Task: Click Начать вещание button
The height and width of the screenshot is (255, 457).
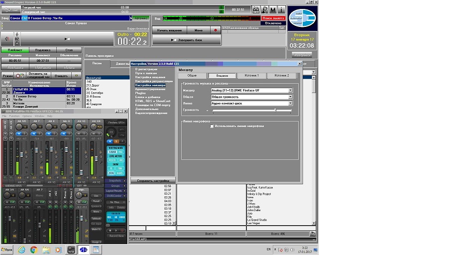Action: tap(169, 30)
